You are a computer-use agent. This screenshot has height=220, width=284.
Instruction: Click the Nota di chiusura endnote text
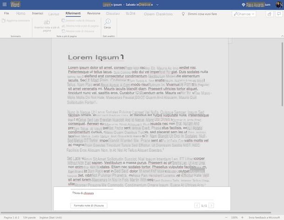pyautogui.click(x=84, y=193)
